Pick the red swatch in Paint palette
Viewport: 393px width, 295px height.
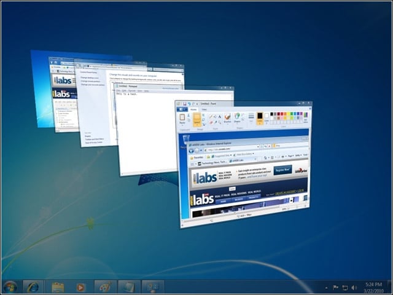coord(282,114)
